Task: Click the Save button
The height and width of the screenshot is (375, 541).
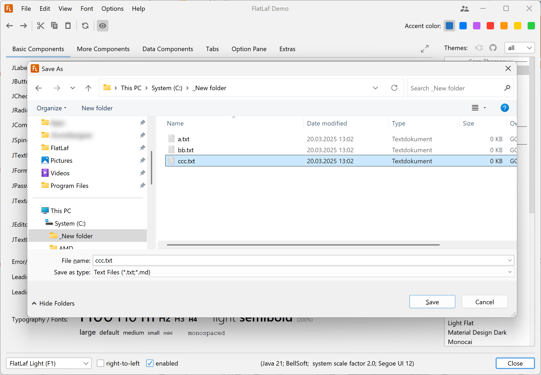Action: pyautogui.click(x=432, y=302)
